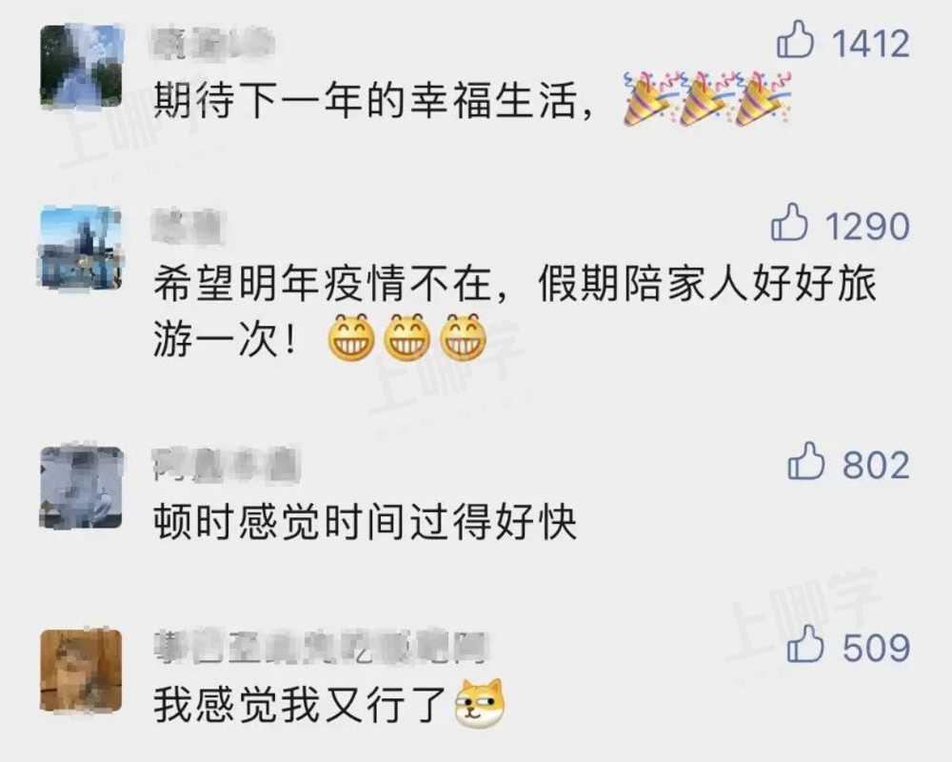Like the comment showing 802 likes

tap(805, 461)
